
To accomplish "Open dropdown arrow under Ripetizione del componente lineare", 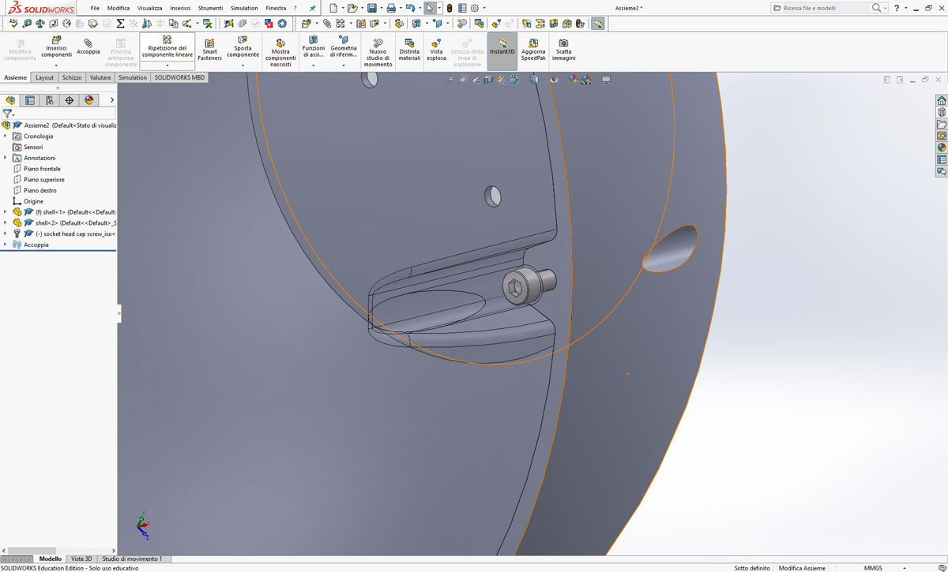I will tap(167, 65).
